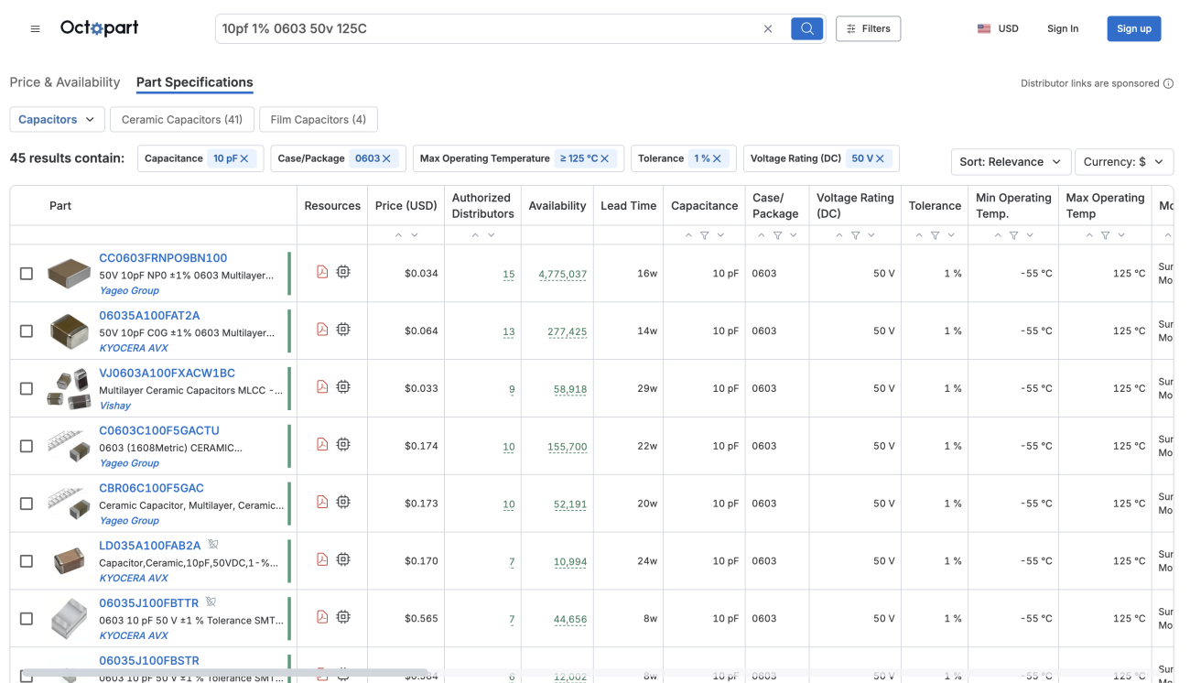
Task: Run search with the magnifier button
Action: pos(806,28)
